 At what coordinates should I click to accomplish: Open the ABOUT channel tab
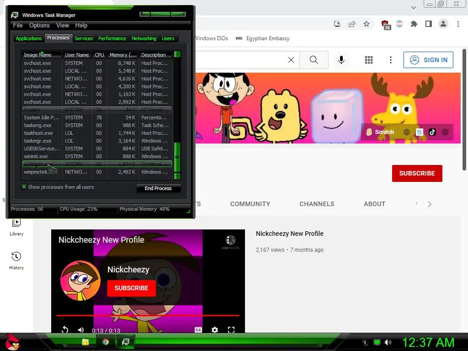pos(374,204)
